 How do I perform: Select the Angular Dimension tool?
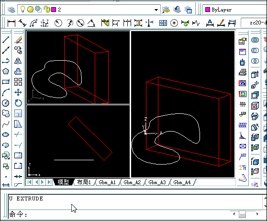click(x=91, y=23)
